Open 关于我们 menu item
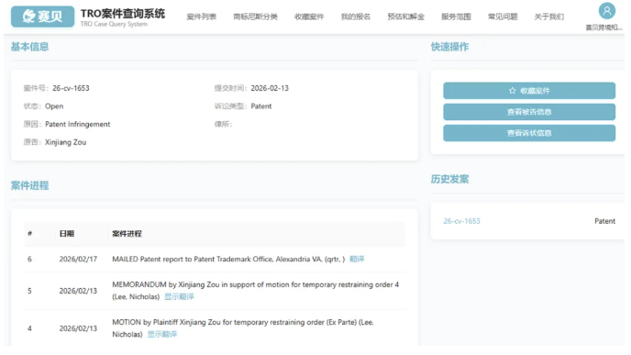Screen dimensions: 631x355 click(548, 17)
